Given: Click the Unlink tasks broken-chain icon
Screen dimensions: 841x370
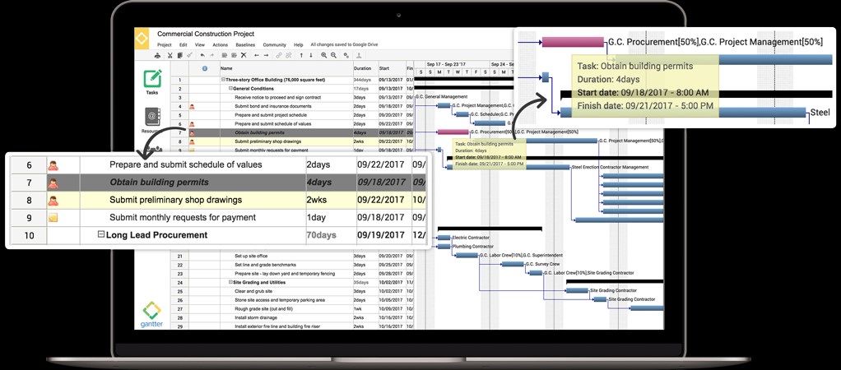Looking at the screenshot, I should click(289, 55).
